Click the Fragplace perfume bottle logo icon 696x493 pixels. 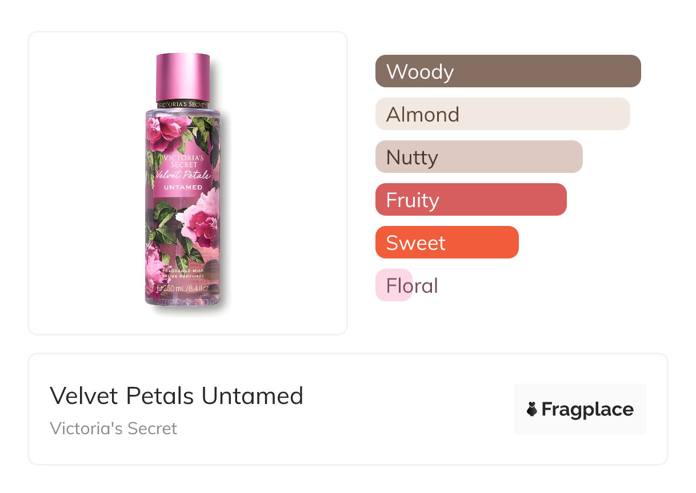pos(532,409)
